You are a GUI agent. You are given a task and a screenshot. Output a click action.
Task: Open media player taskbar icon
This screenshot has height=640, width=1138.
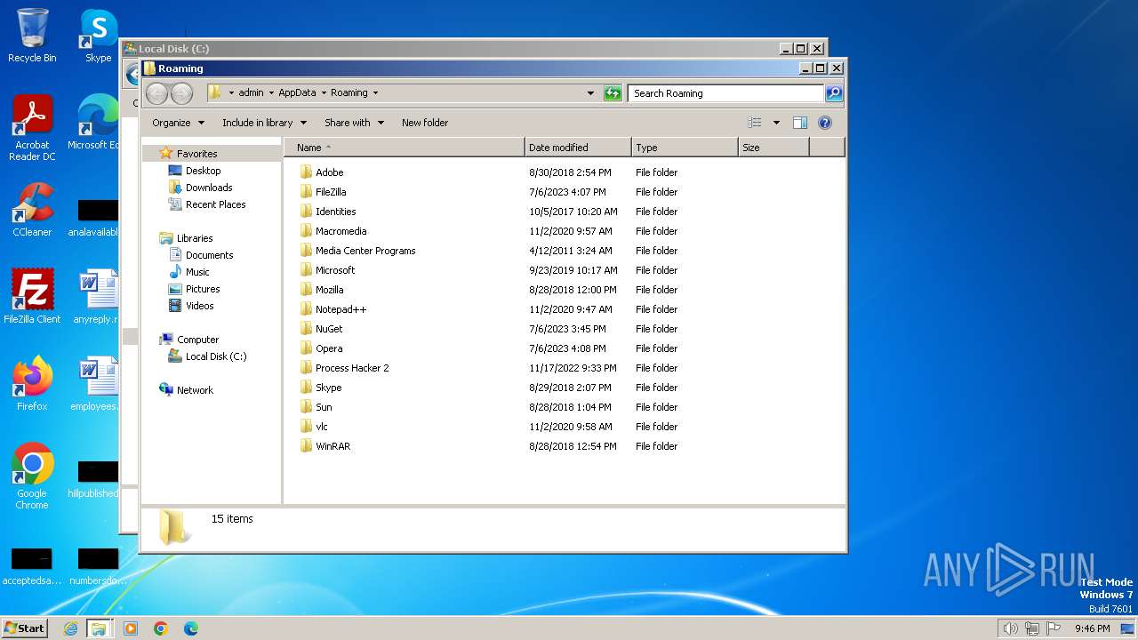(x=131, y=628)
